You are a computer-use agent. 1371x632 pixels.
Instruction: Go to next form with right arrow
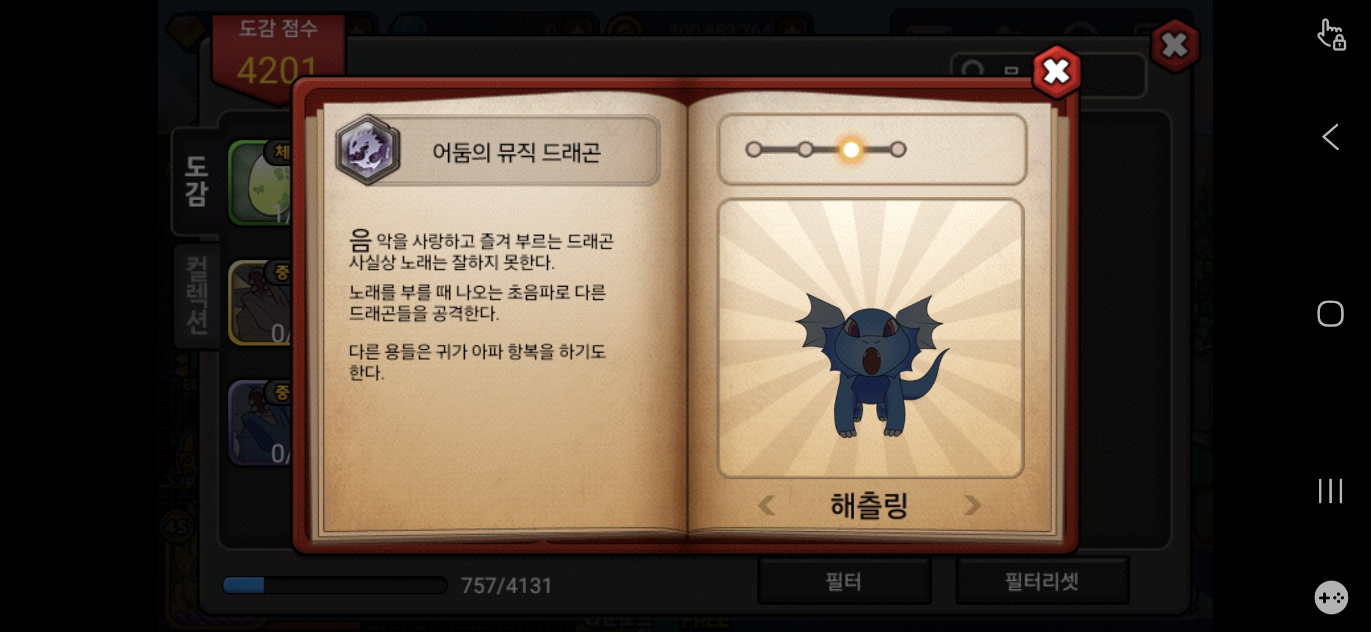[972, 505]
